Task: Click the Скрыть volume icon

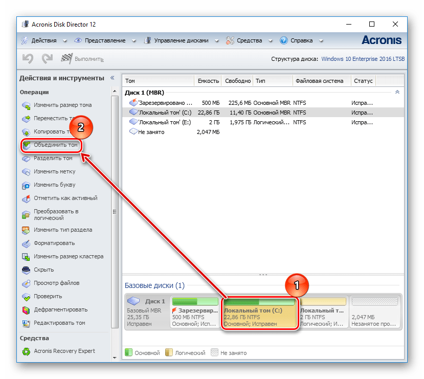Action: click(x=26, y=270)
